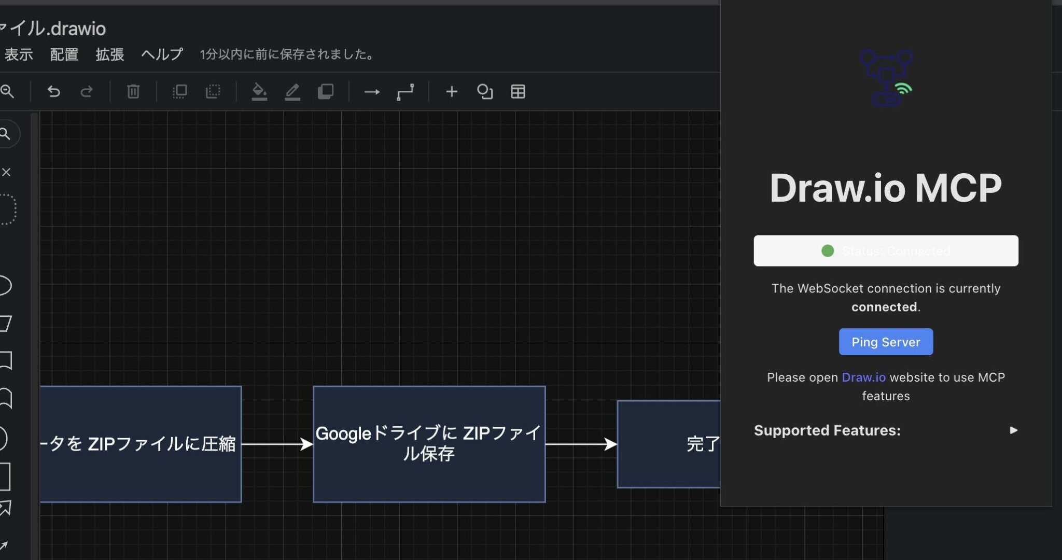Select the line color pencil icon
Image resolution: width=1062 pixels, height=560 pixels.
coord(292,92)
